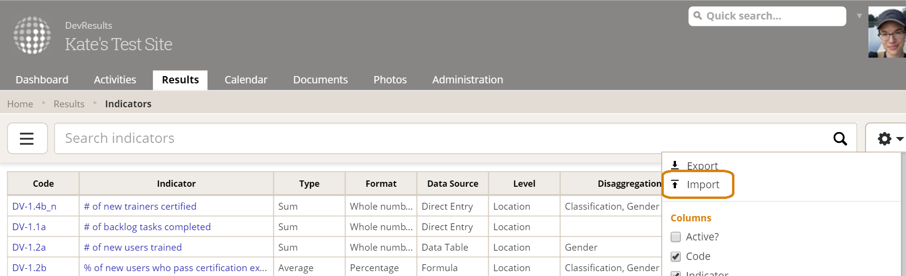The width and height of the screenshot is (906, 276).
Task: Enable the Active? column checkbox
Action: pos(675,237)
